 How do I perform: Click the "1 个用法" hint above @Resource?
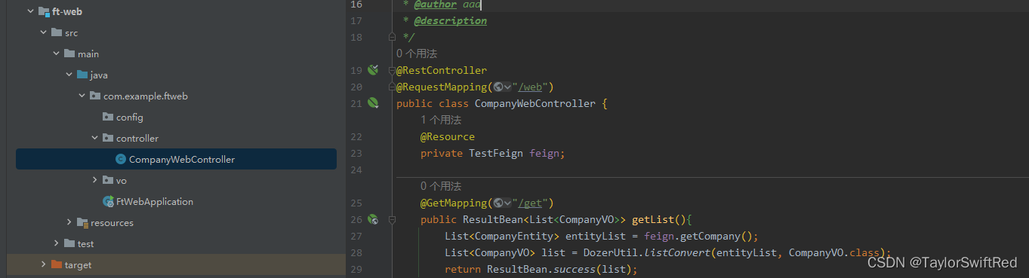point(441,120)
